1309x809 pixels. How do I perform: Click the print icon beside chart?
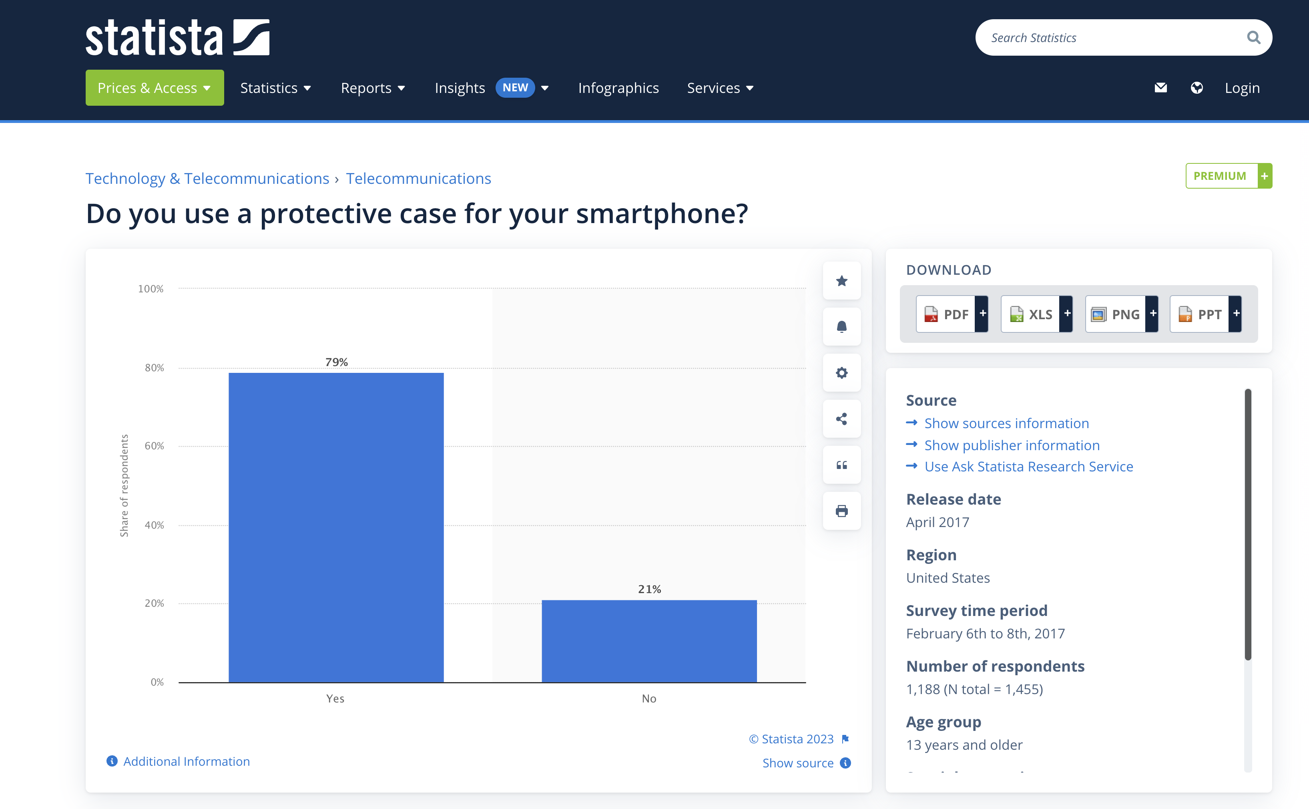tap(842, 511)
